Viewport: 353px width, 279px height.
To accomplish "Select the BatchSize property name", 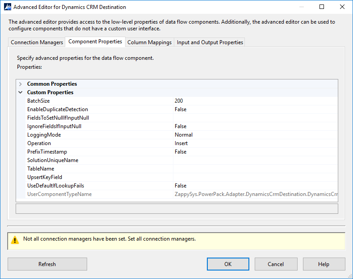I will pyautogui.click(x=38, y=101).
